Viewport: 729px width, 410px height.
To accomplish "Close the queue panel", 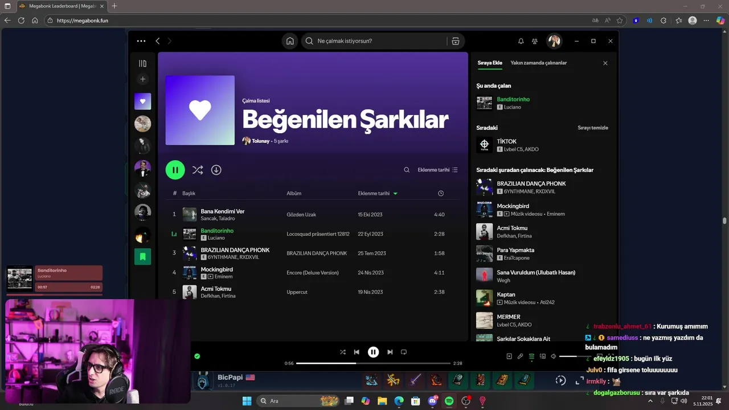I will (x=605, y=63).
